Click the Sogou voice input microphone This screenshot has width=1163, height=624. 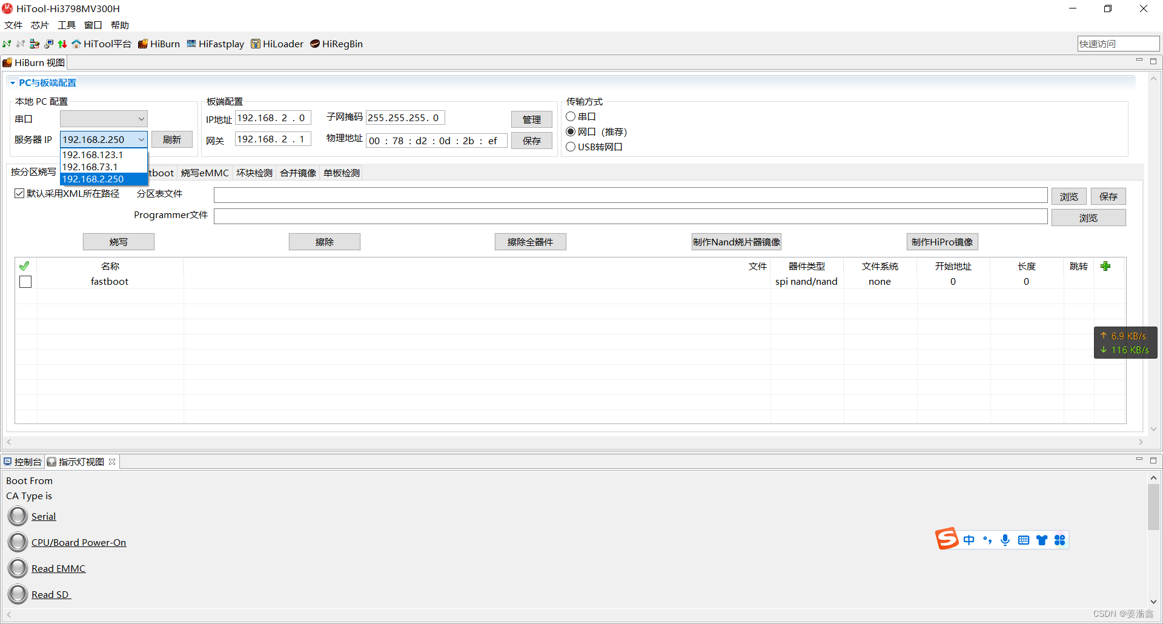(1006, 540)
